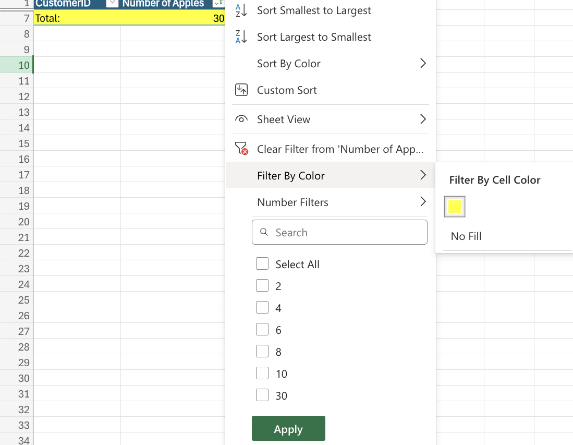The image size is (573, 445).
Task: Enable the checkbox for value 30
Action: coord(262,395)
